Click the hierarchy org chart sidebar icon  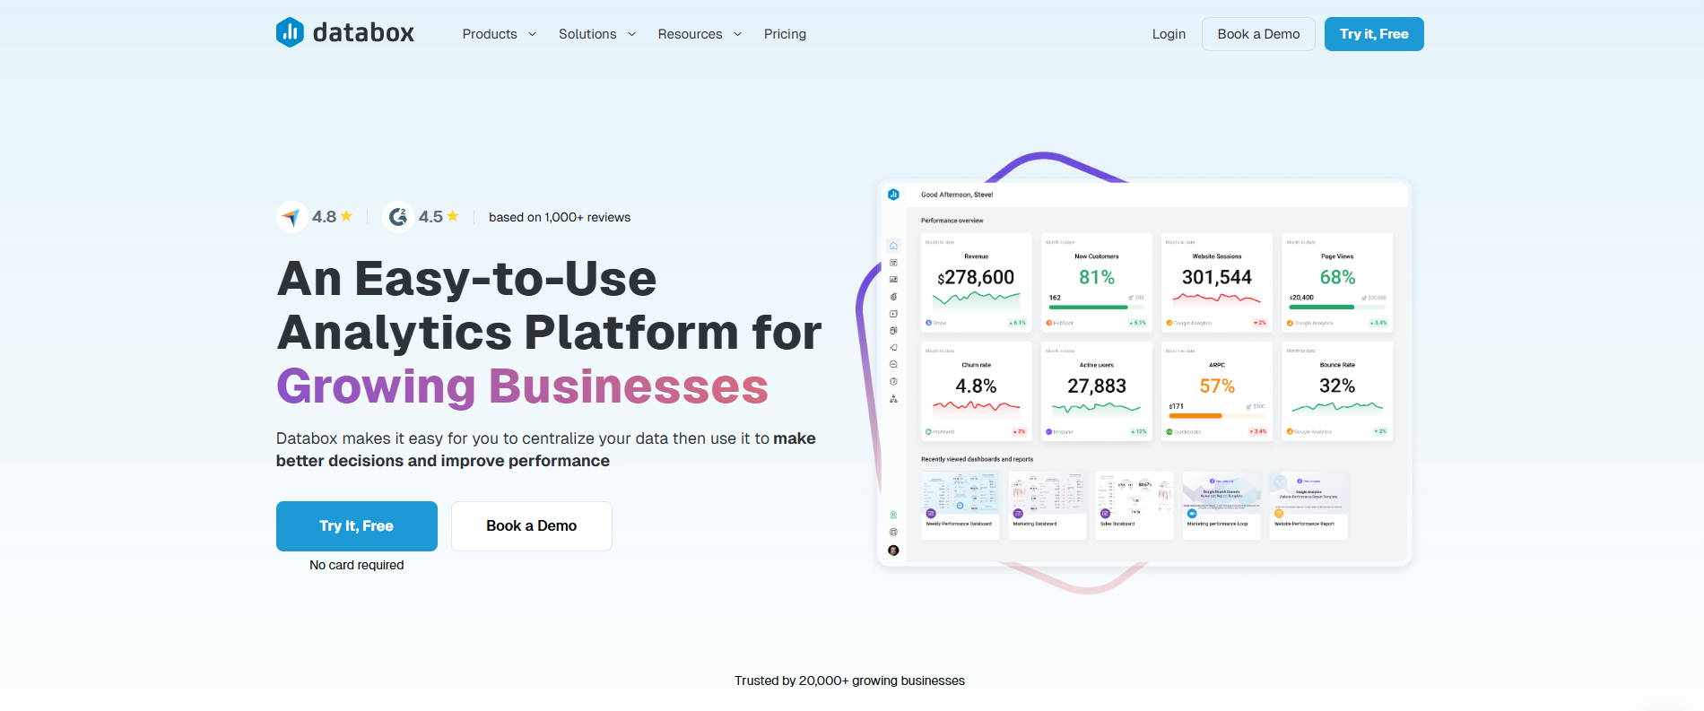[893, 398]
